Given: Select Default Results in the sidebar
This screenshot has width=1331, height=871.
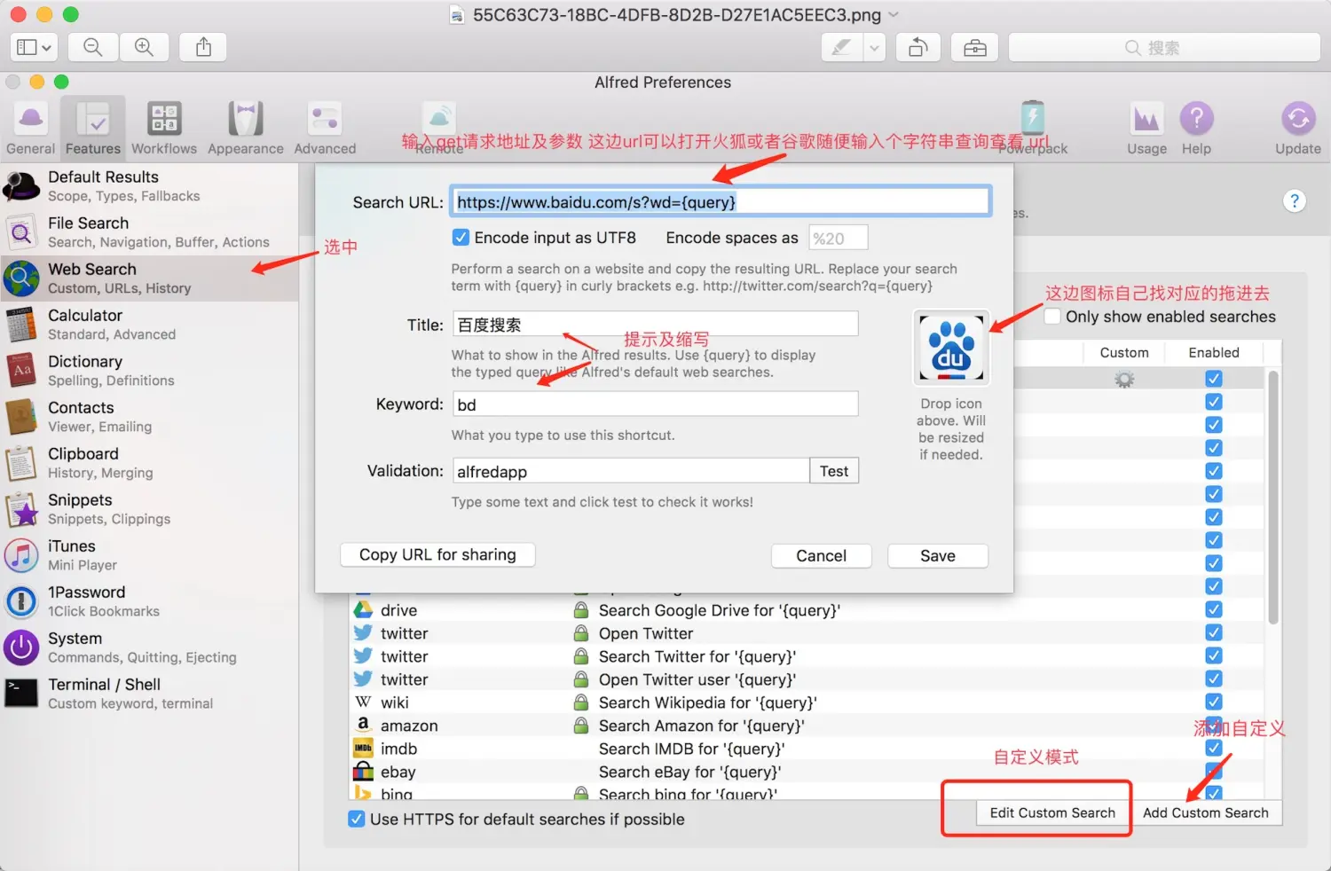Looking at the screenshot, I should tap(149, 186).
